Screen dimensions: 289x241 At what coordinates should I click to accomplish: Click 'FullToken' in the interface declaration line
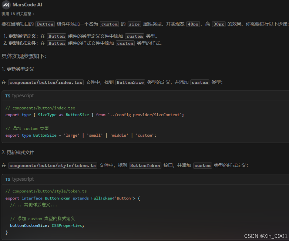tap(102, 198)
